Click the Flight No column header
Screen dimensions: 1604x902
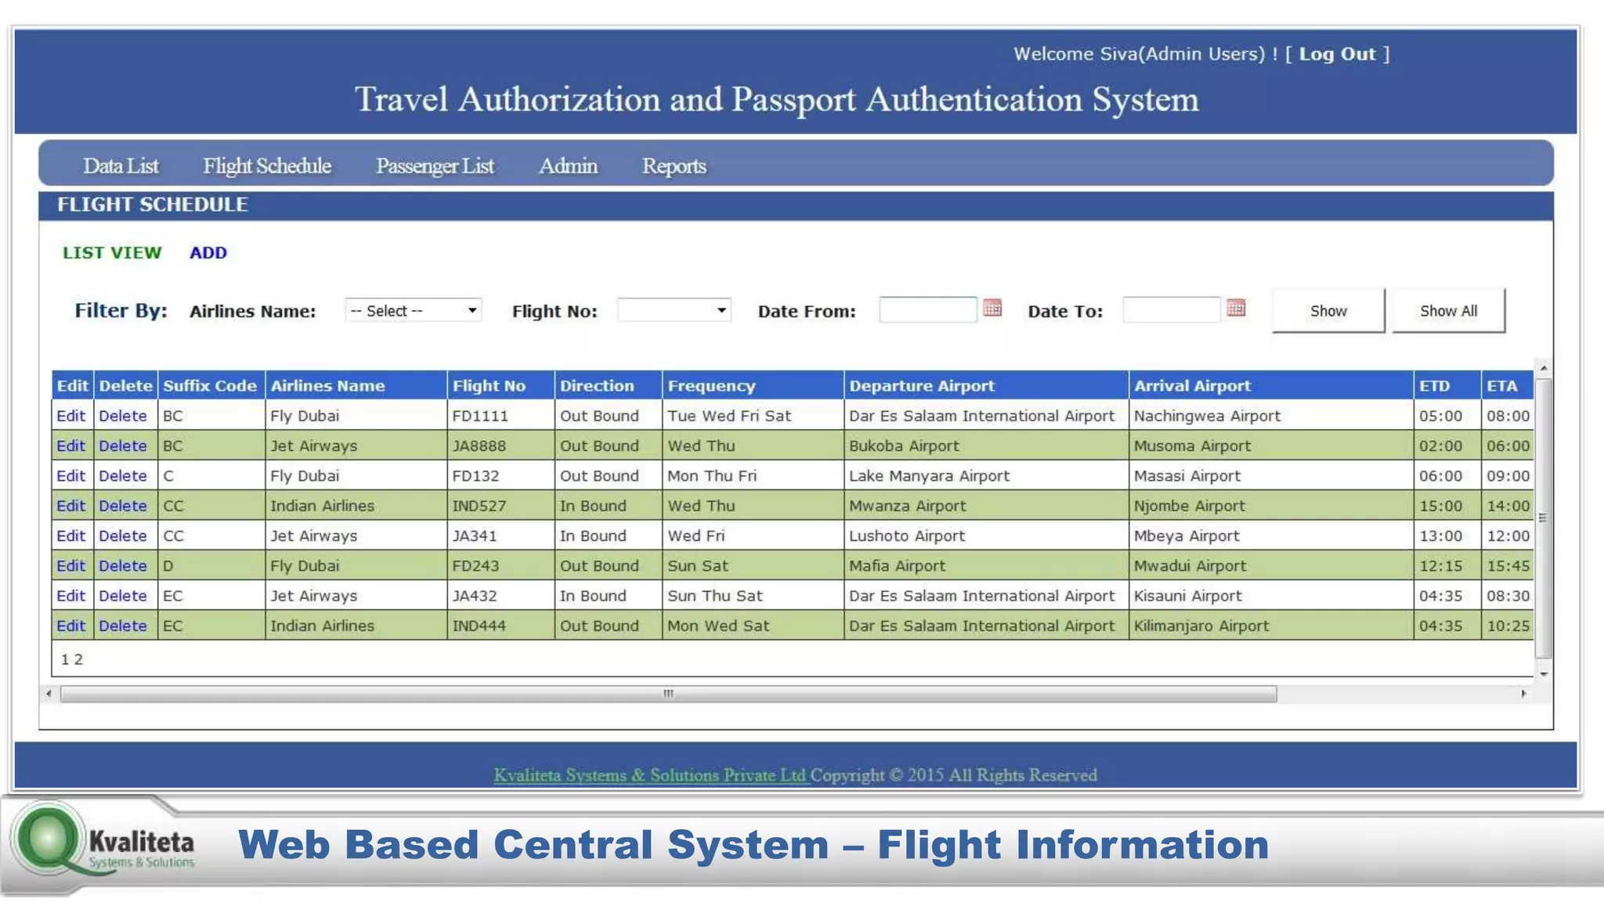500,385
